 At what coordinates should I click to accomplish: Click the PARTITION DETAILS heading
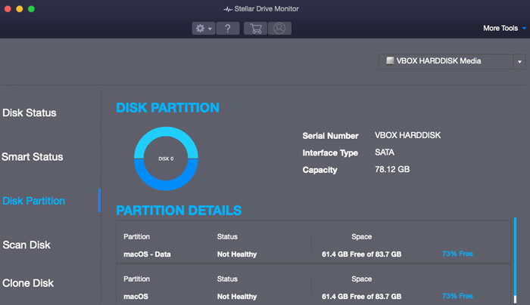click(x=179, y=211)
